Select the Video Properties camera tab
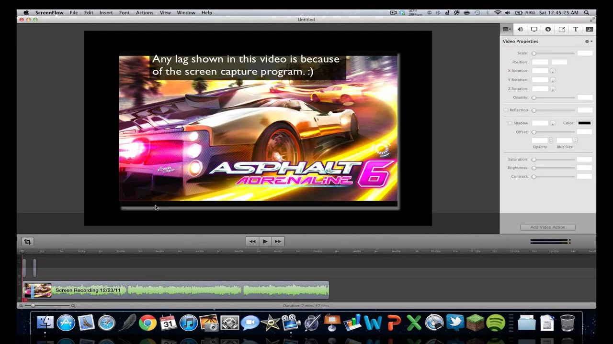This screenshot has width=613, height=344. pyautogui.click(x=506, y=29)
